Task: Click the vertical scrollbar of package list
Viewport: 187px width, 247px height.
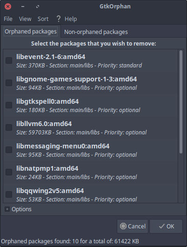Action: tap(181, 102)
